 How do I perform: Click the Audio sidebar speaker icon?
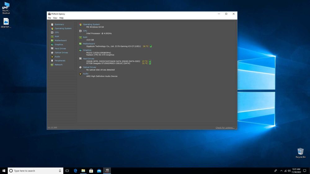[x=52, y=57]
